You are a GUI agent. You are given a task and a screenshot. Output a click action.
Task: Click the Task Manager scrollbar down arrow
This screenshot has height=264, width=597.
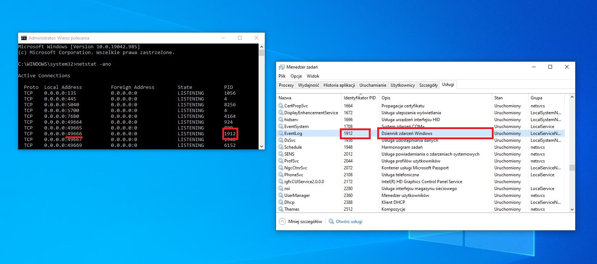[572, 209]
